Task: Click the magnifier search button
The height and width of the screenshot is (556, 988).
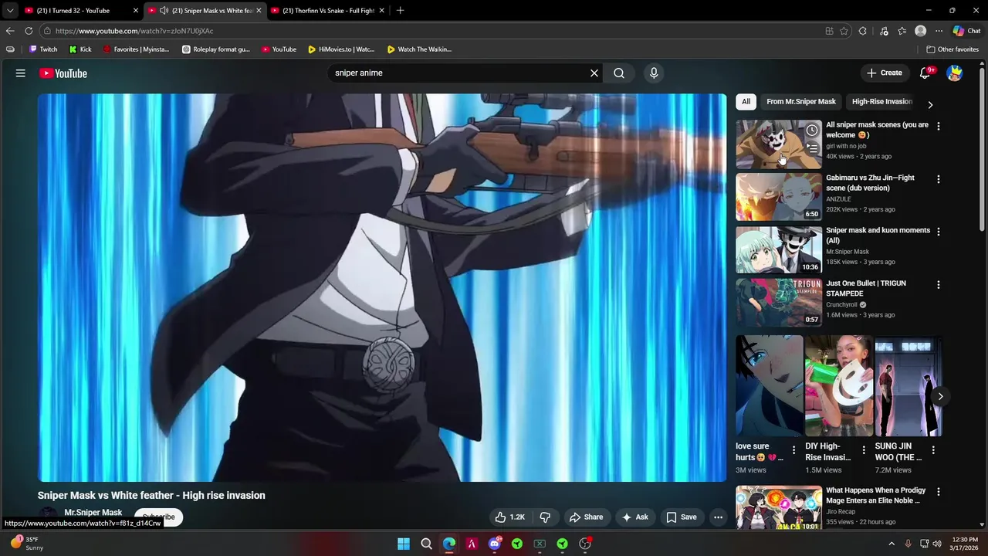Action: [619, 73]
